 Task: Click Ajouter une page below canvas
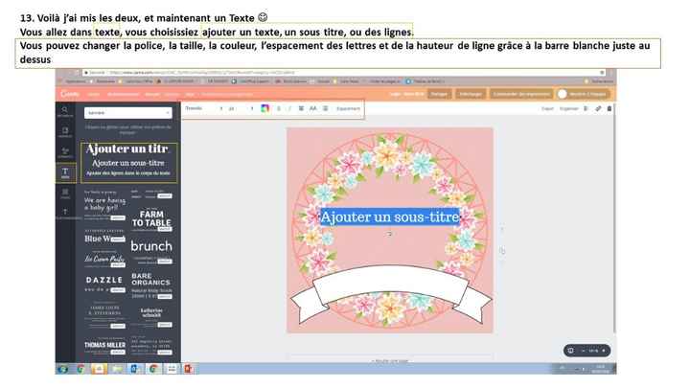pos(390,361)
